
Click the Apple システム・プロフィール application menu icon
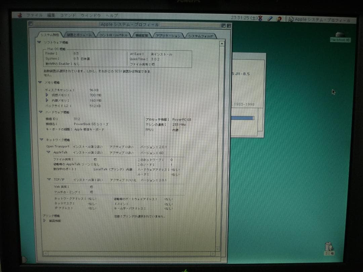tap(291, 19)
